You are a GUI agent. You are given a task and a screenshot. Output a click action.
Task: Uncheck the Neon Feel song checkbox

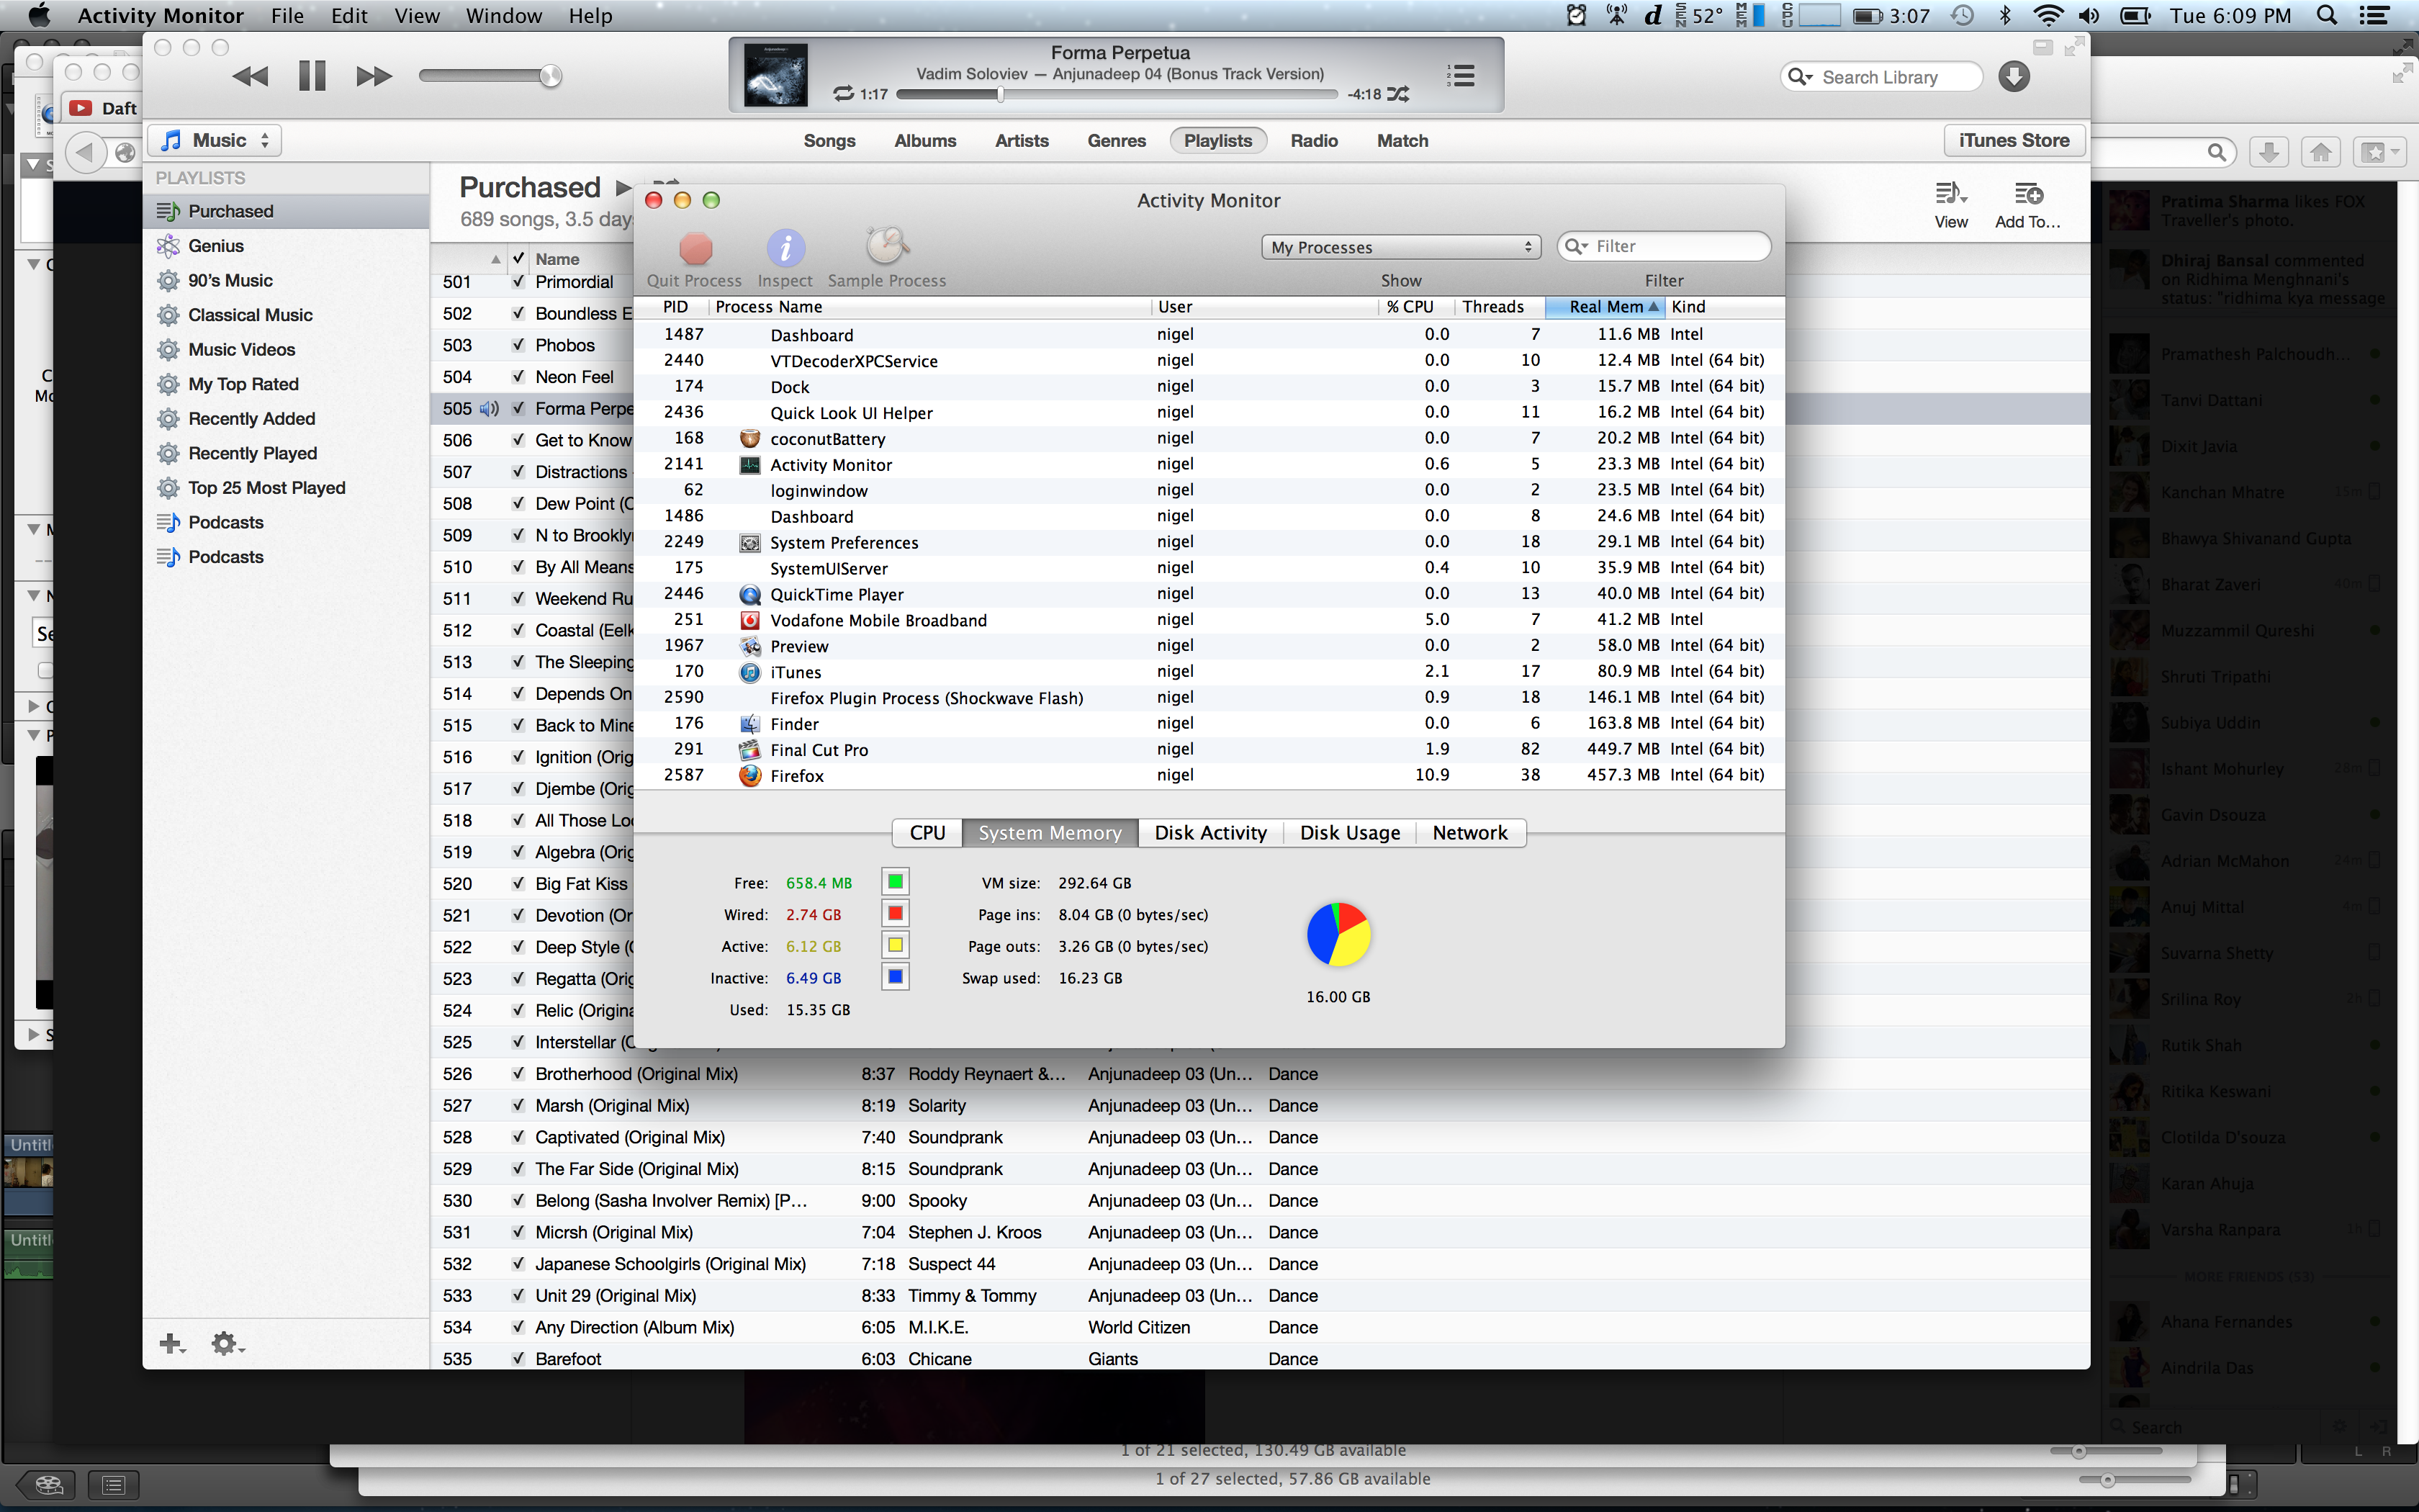click(x=518, y=377)
